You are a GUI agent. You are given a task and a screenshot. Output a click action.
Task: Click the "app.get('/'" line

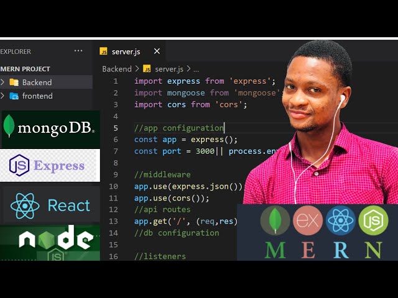pyautogui.click(x=186, y=222)
